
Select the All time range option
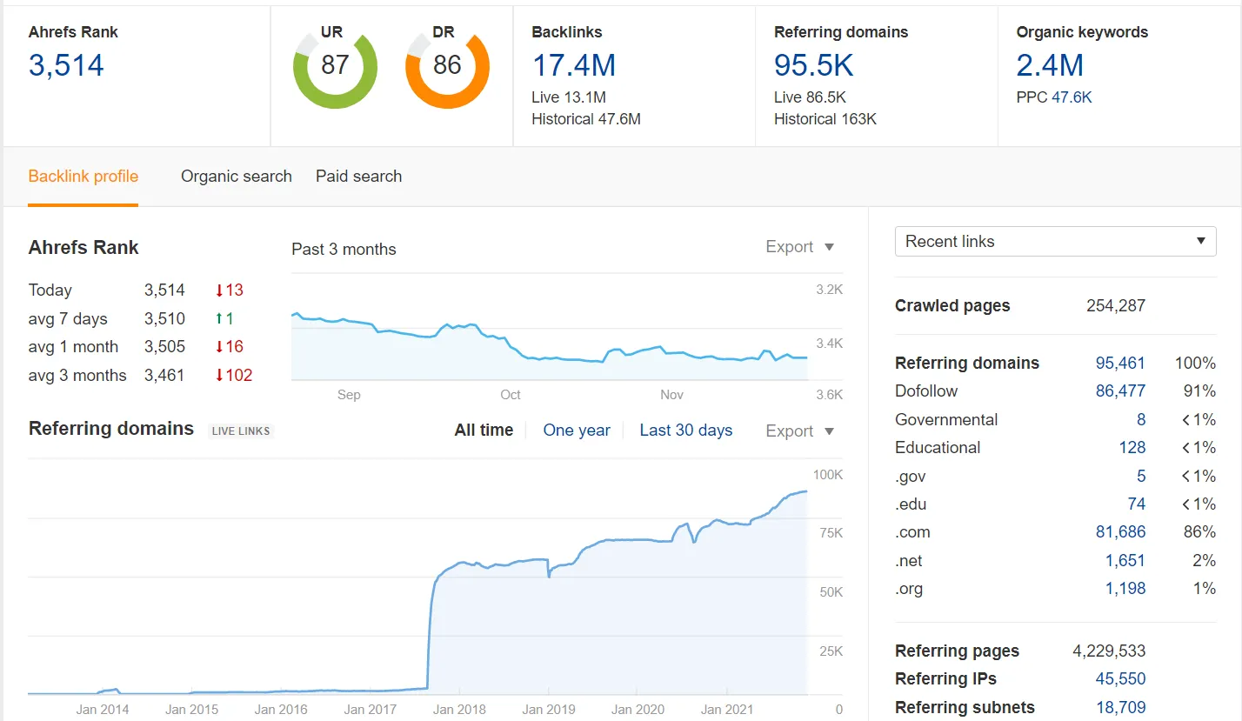click(x=484, y=431)
